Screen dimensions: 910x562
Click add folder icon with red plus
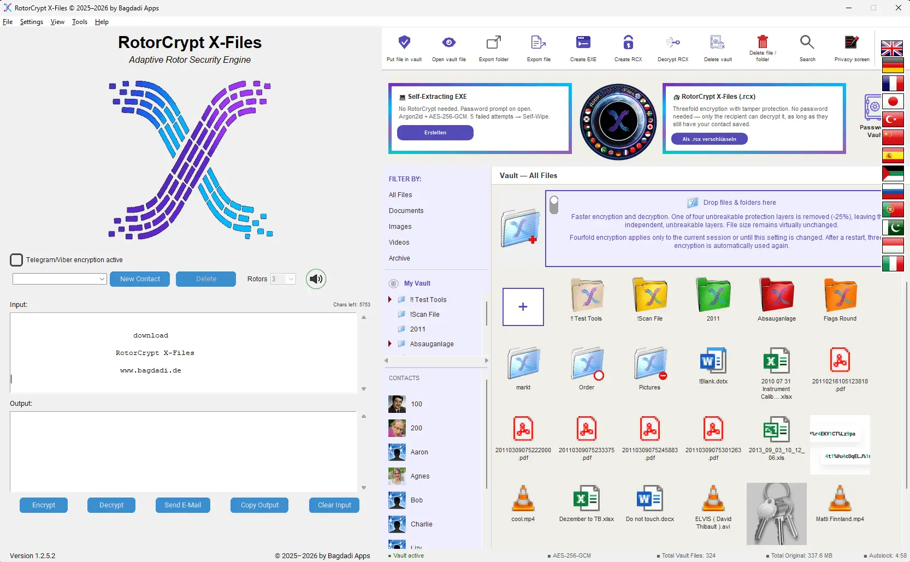click(x=520, y=227)
